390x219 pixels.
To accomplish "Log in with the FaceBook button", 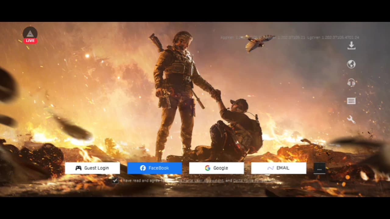I will tap(154, 168).
